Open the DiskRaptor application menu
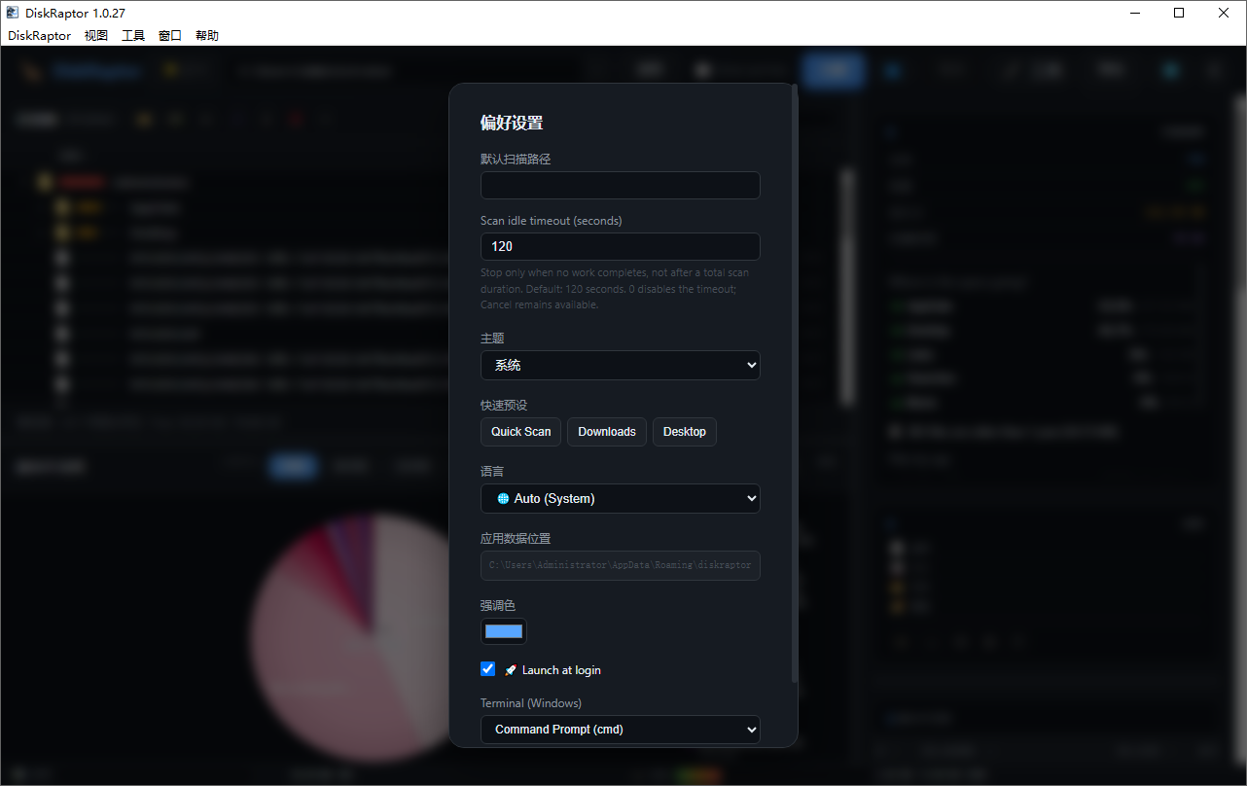Screen dimensions: 1247x786 [39, 35]
